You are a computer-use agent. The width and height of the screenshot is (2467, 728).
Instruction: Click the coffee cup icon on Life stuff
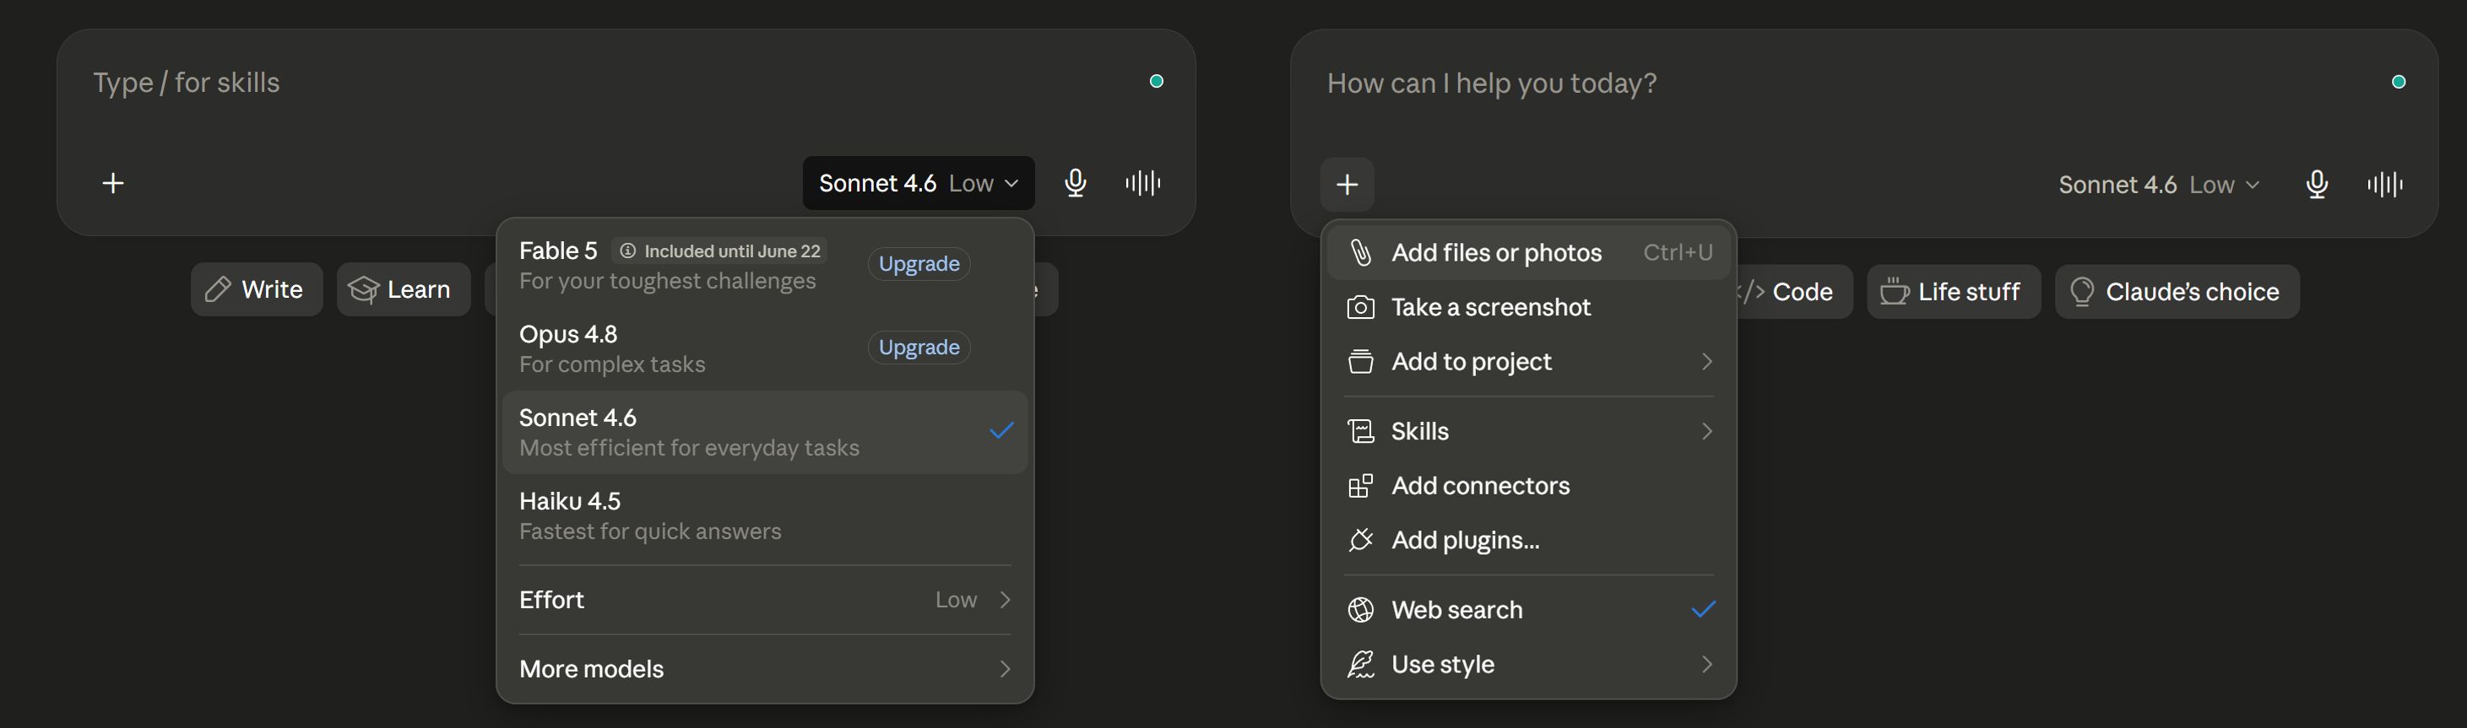[x=1894, y=291]
